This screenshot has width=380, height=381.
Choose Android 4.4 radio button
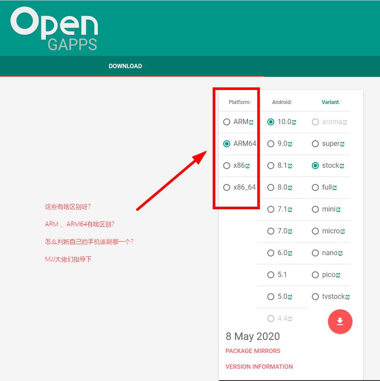(x=271, y=319)
